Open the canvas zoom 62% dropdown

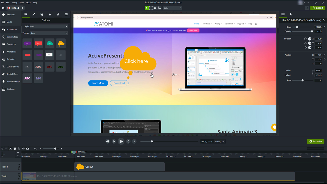click(172, 8)
